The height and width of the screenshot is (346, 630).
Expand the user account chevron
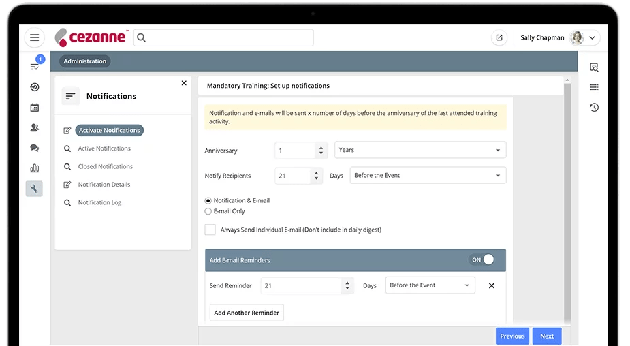tap(593, 37)
